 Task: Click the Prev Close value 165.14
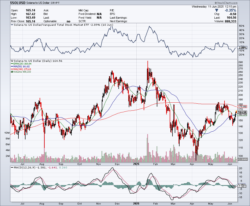tap(31, 21)
